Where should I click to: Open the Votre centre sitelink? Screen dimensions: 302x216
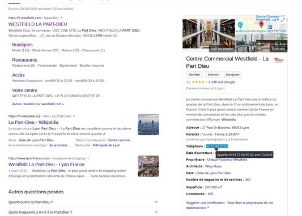coord(25,90)
